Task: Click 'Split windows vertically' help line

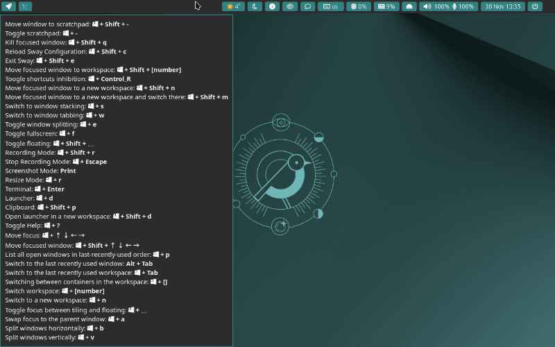Action: tap(49, 338)
